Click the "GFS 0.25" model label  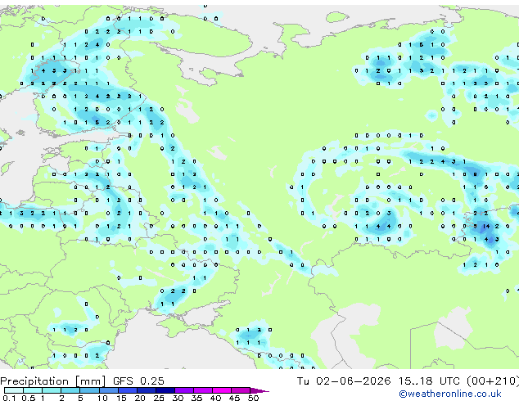coord(138,381)
